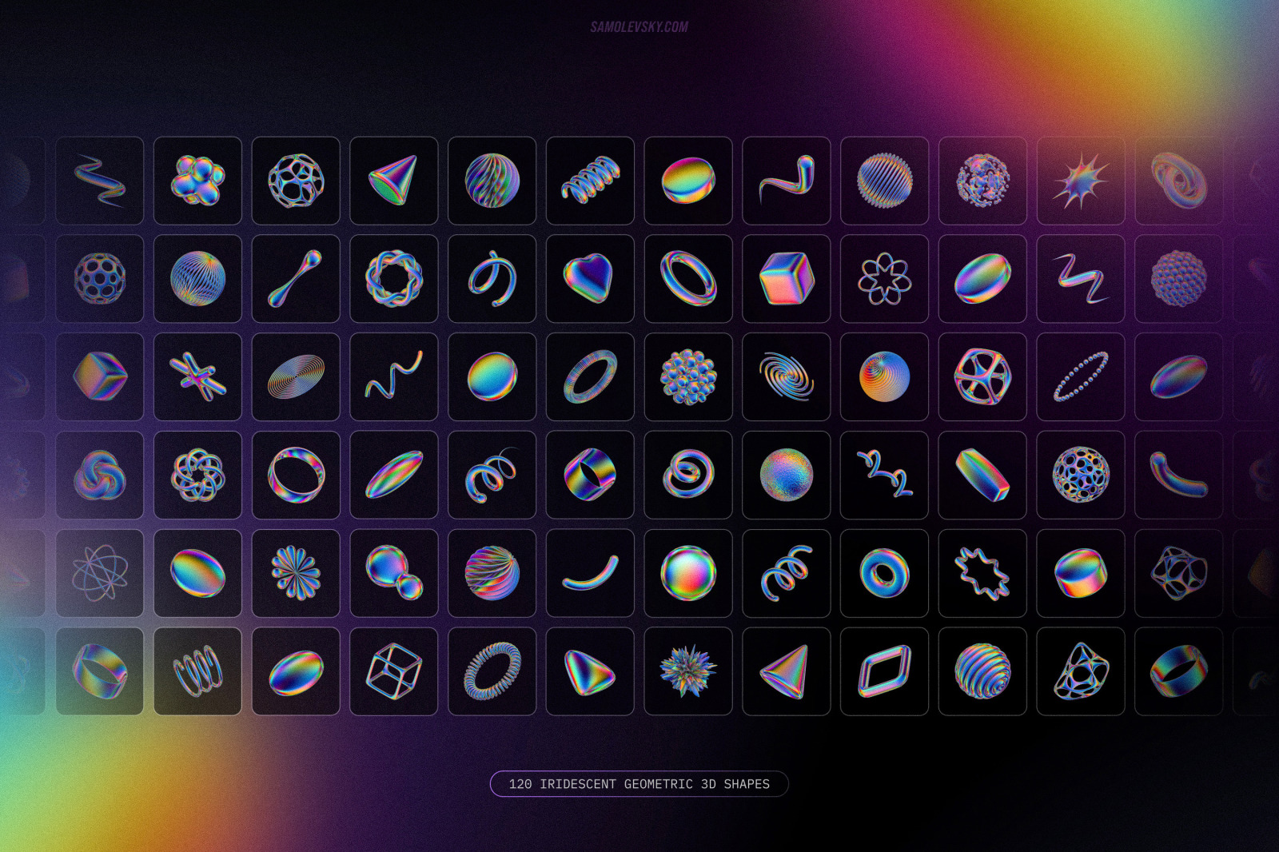Choose the atom orbit wireframe shape
Image resolution: width=1279 pixels, height=852 pixels.
99,573
